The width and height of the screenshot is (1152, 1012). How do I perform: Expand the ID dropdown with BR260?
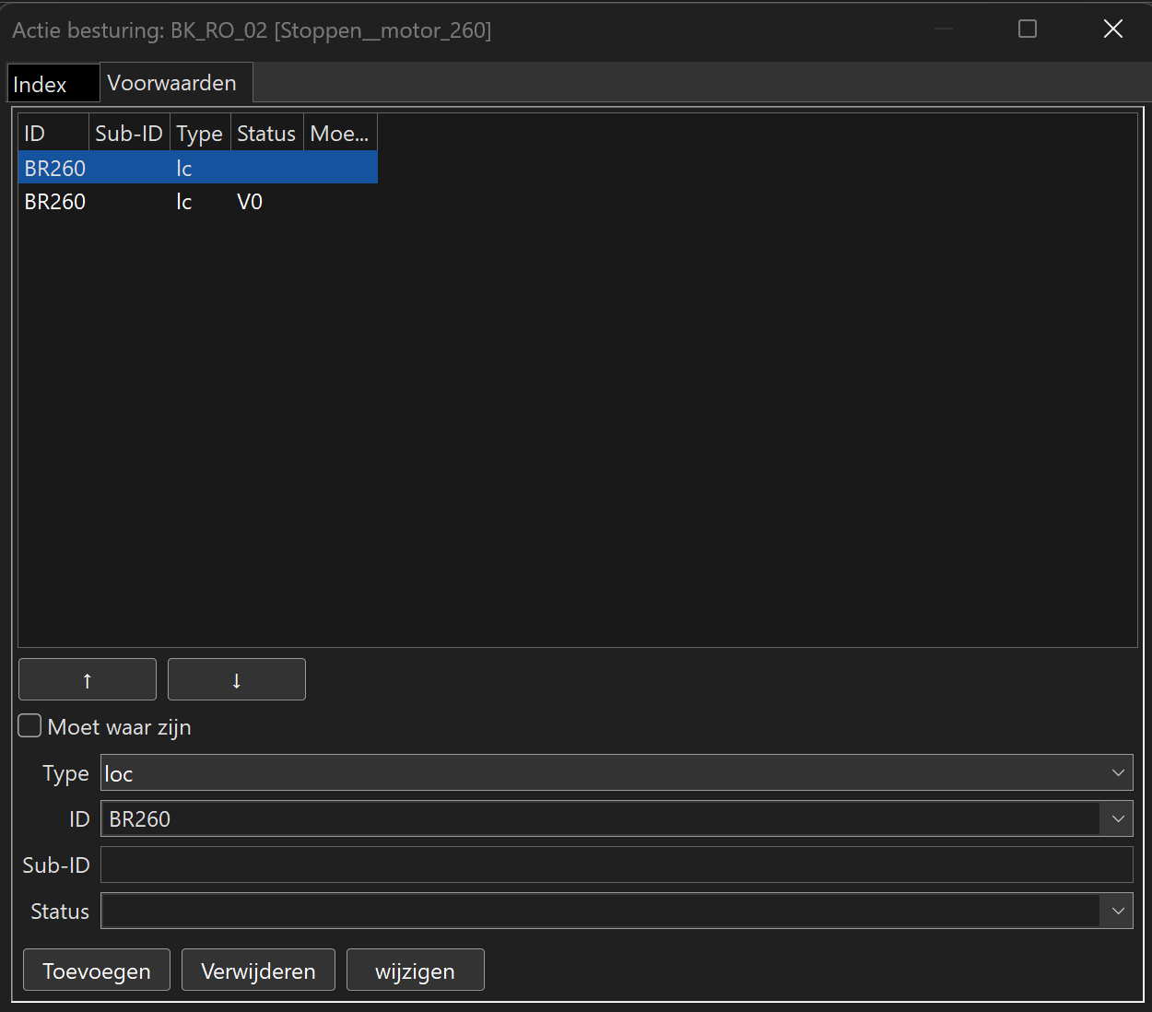(x=1117, y=818)
